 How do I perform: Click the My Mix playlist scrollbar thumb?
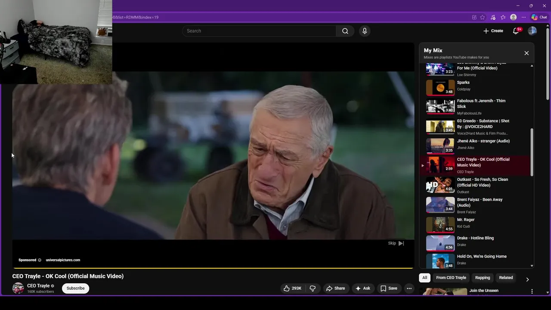[532, 152]
